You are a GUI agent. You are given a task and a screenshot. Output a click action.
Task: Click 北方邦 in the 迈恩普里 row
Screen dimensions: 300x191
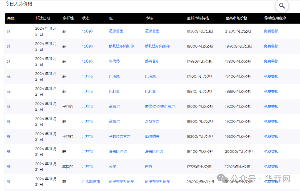(x=87, y=31)
